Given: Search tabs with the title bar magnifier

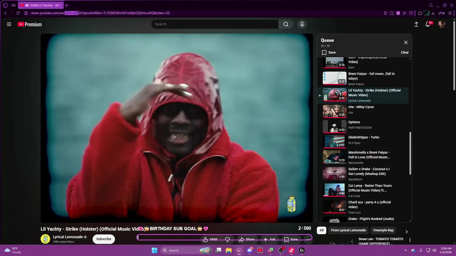Looking at the screenshot, I should click(x=431, y=5).
